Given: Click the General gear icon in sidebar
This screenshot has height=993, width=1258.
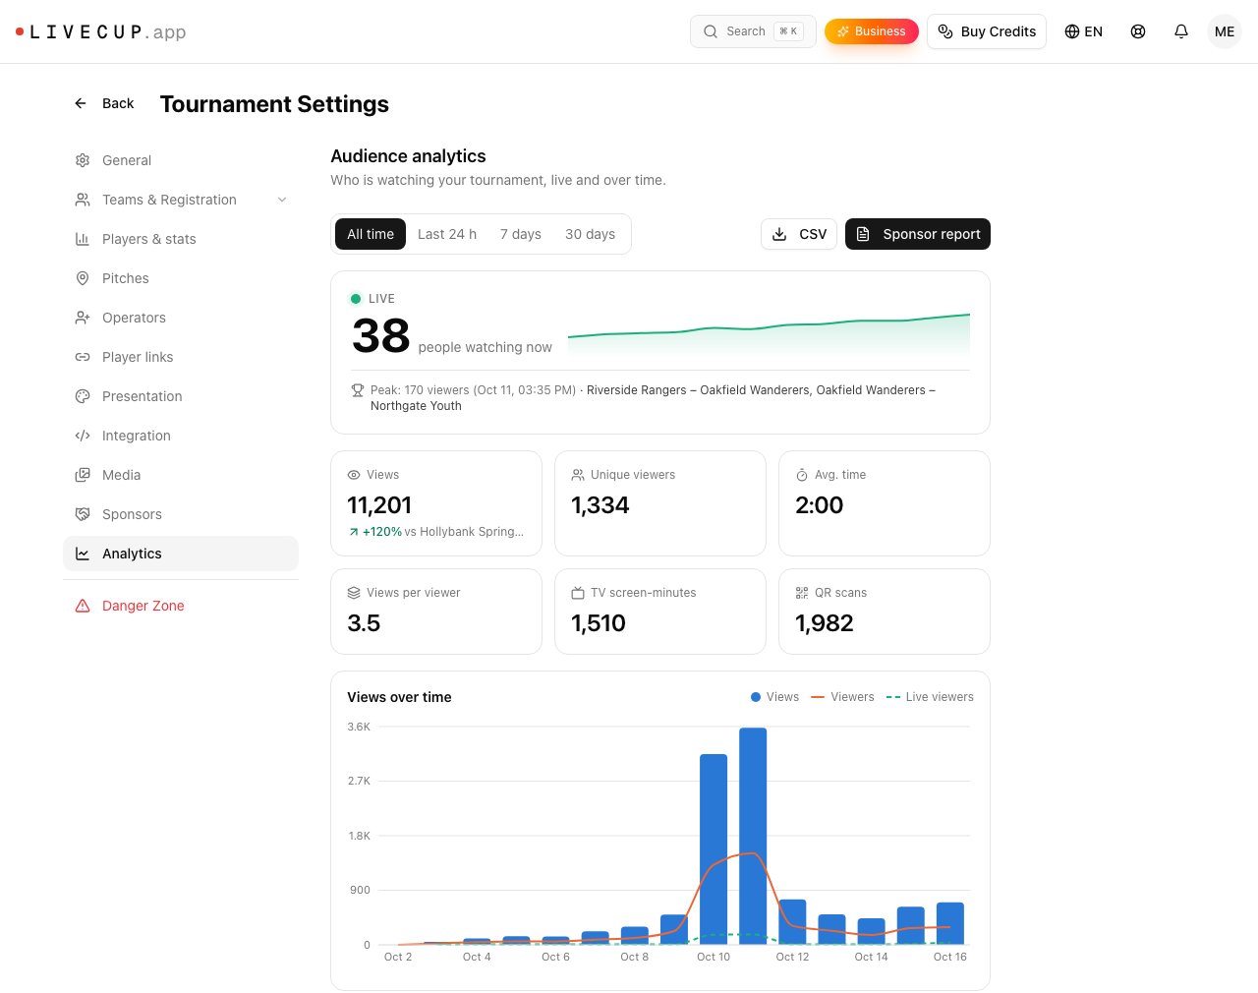Looking at the screenshot, I should (83, 160).
